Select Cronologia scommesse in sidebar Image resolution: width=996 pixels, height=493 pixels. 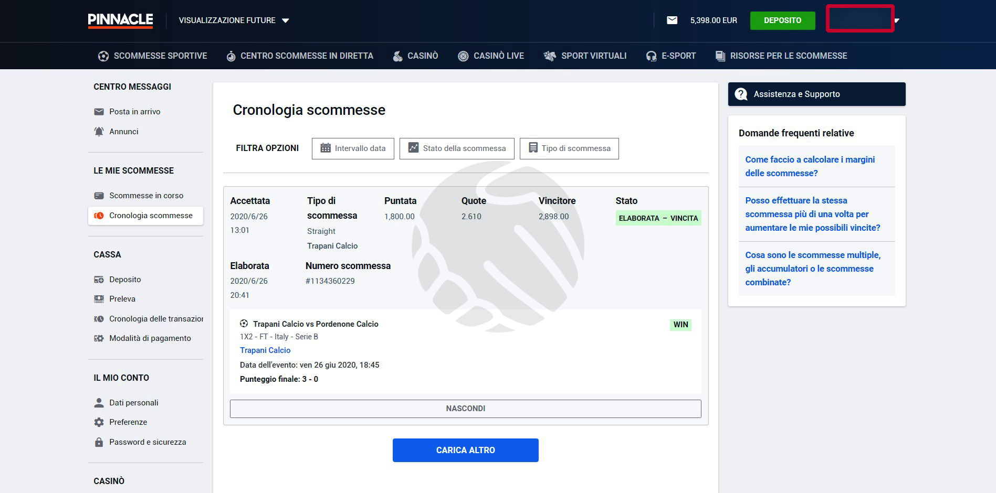click(x=145, y=216)
